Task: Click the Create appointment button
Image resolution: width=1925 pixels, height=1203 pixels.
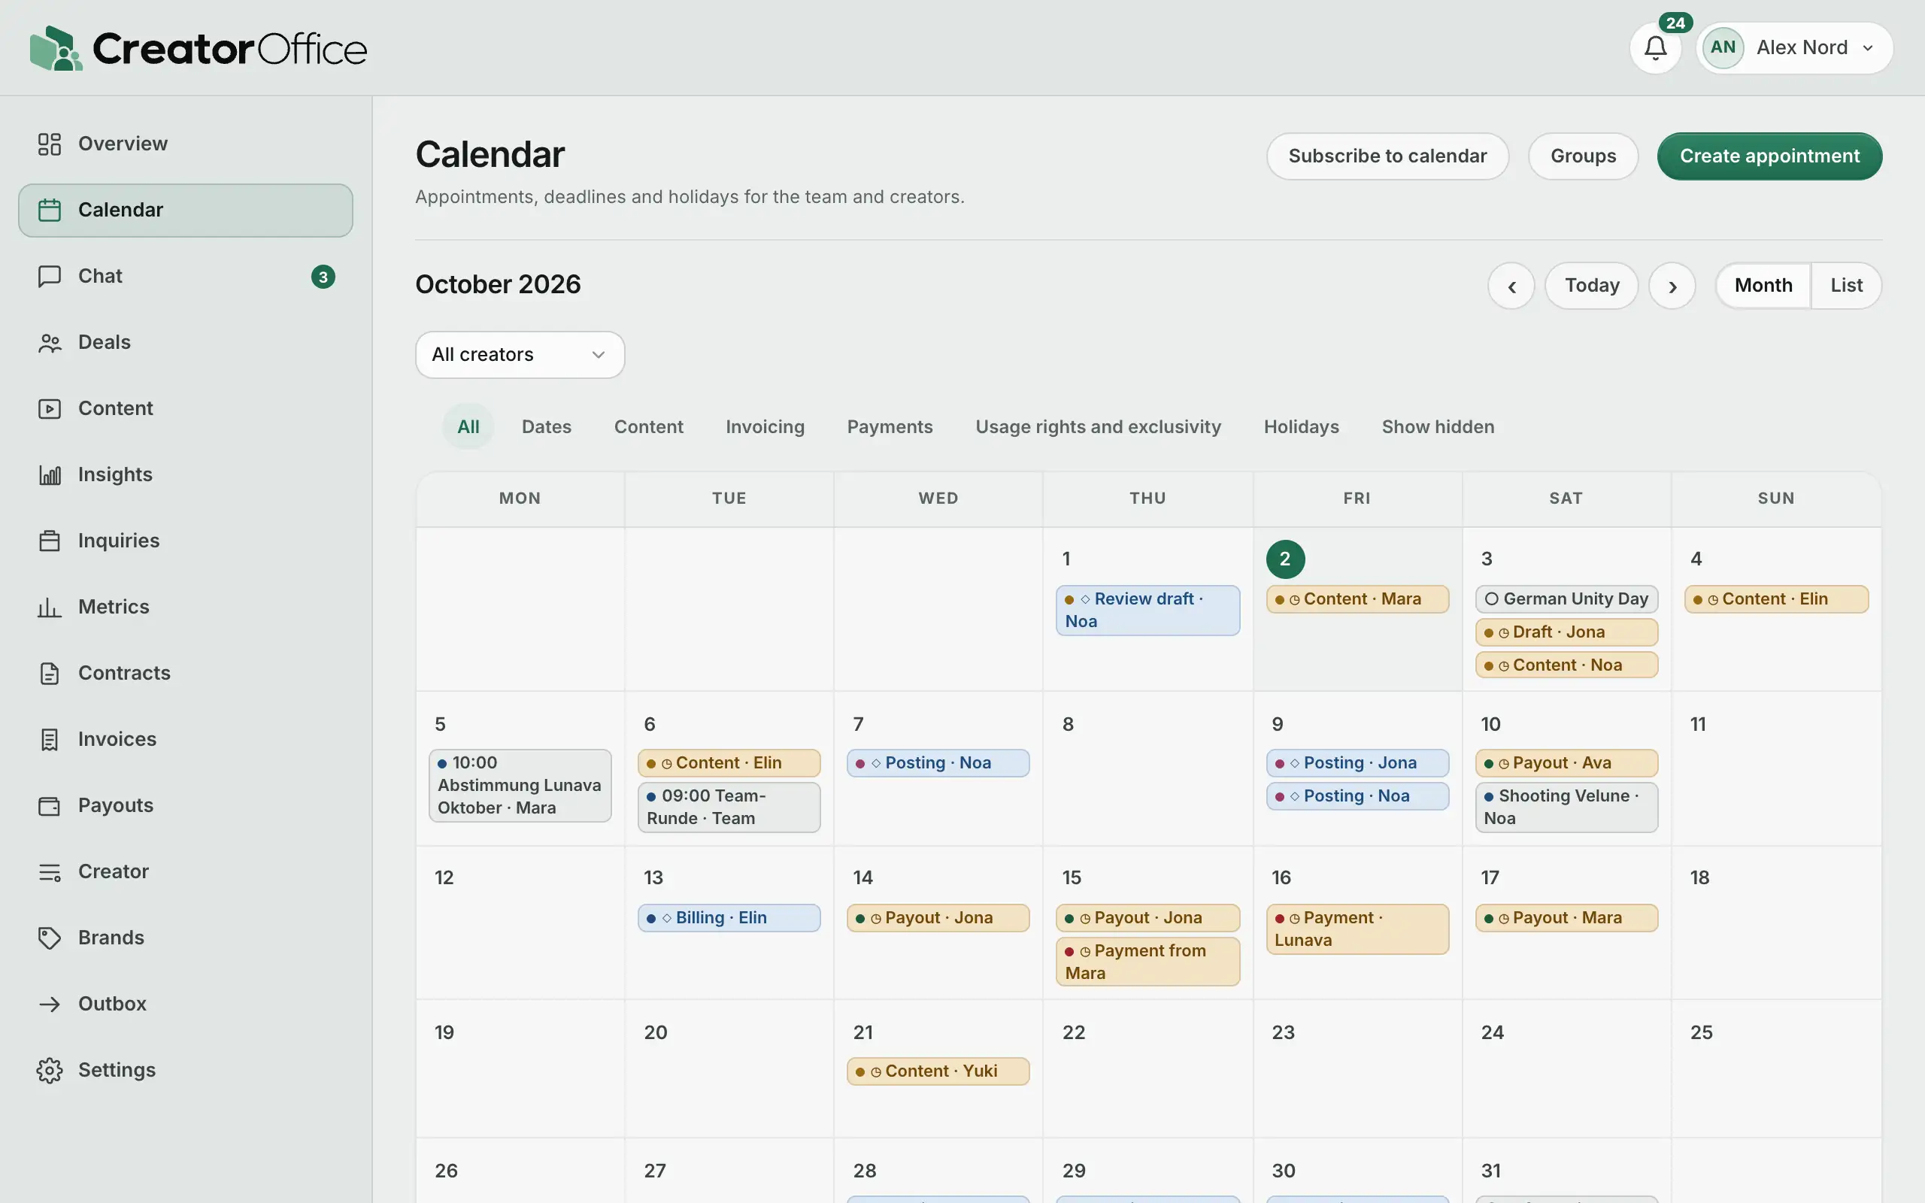Action: [1769, 156]
